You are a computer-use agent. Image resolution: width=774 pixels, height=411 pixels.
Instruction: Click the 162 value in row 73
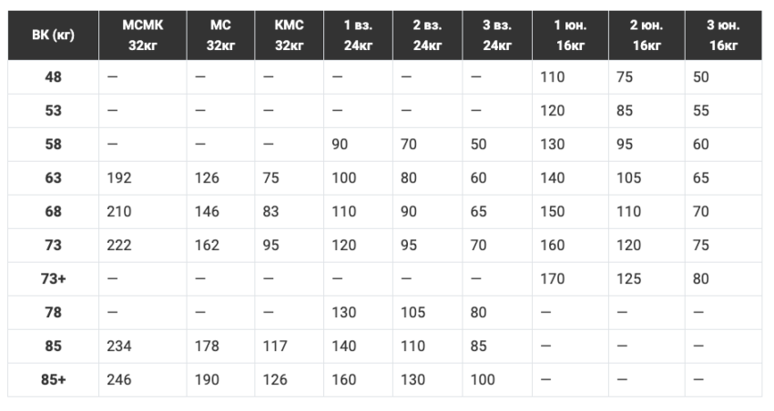point(207,246)
